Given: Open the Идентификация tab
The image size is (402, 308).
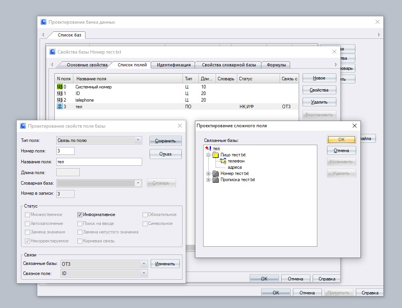Looking at the screenshot, I should pyautogui.click(x=174, y=65).
